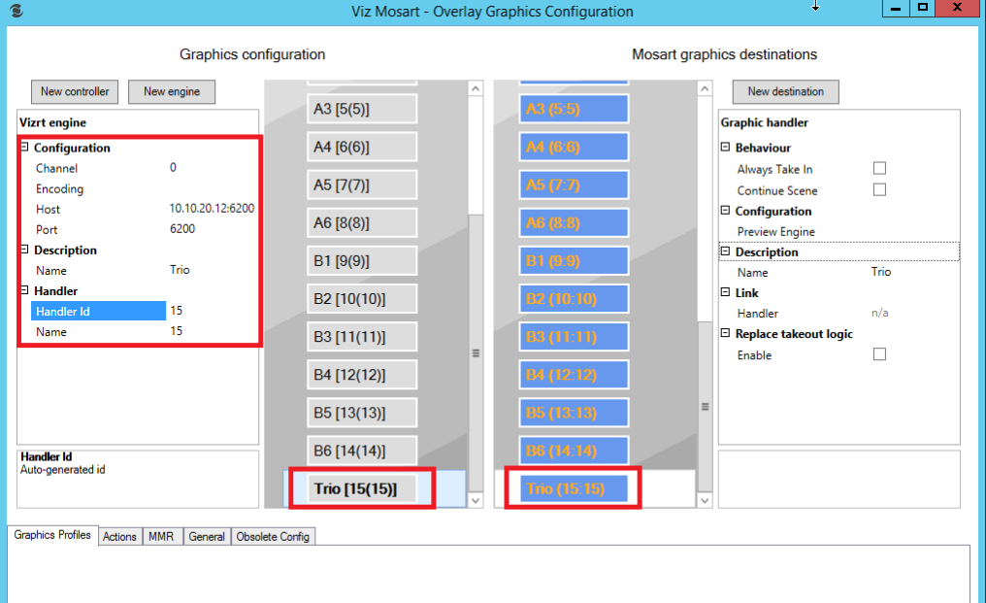Screen dimensions: 986x603
Task: Check the Replace takeout logic Enable box
Action: (879, 355)
